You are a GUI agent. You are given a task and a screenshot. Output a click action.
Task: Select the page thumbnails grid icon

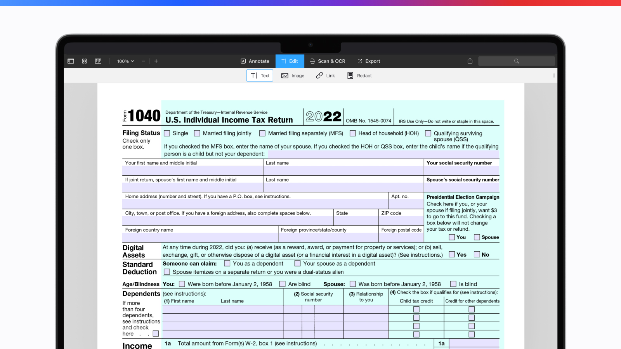(84, 61)
